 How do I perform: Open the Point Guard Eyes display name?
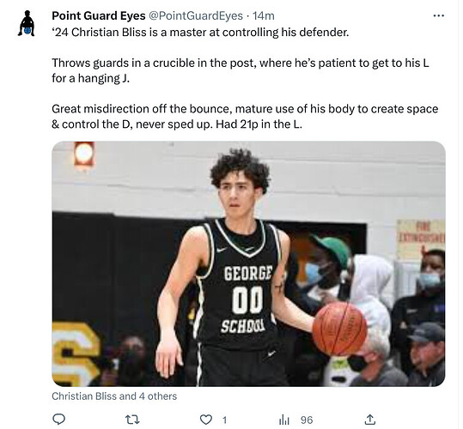pos(99,15)
